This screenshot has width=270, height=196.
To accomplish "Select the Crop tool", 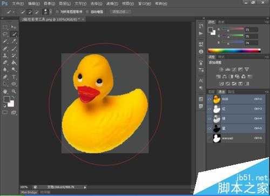I will (5, 41).
